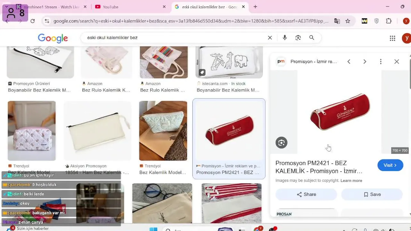This screenshot has width=411, height=231.
Task: Open the Google apps grid
Action: [392, 38]
